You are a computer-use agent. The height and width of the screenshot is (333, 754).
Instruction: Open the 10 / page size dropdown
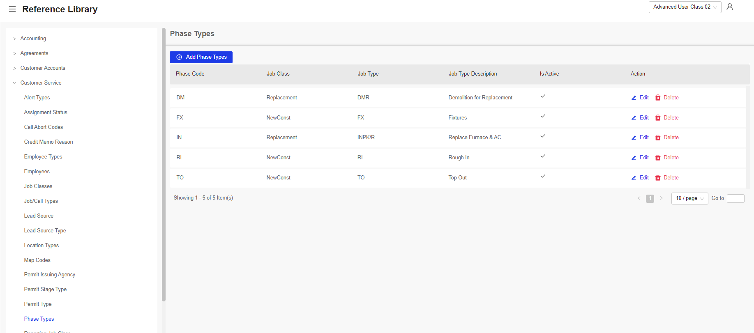[x=689, y=198]
